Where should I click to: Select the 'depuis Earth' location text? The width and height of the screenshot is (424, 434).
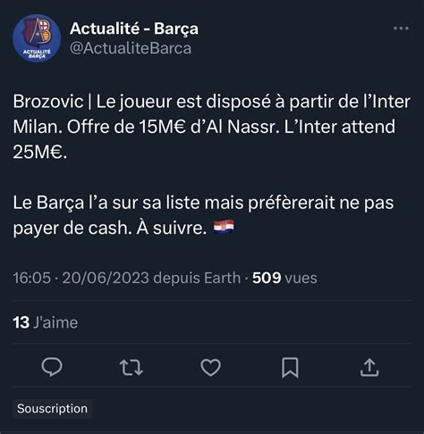[x=197, y=278]
